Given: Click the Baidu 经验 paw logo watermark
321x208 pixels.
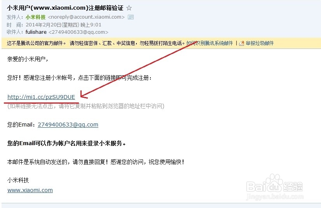Looking at the screenshot, I should coord(274,183).
